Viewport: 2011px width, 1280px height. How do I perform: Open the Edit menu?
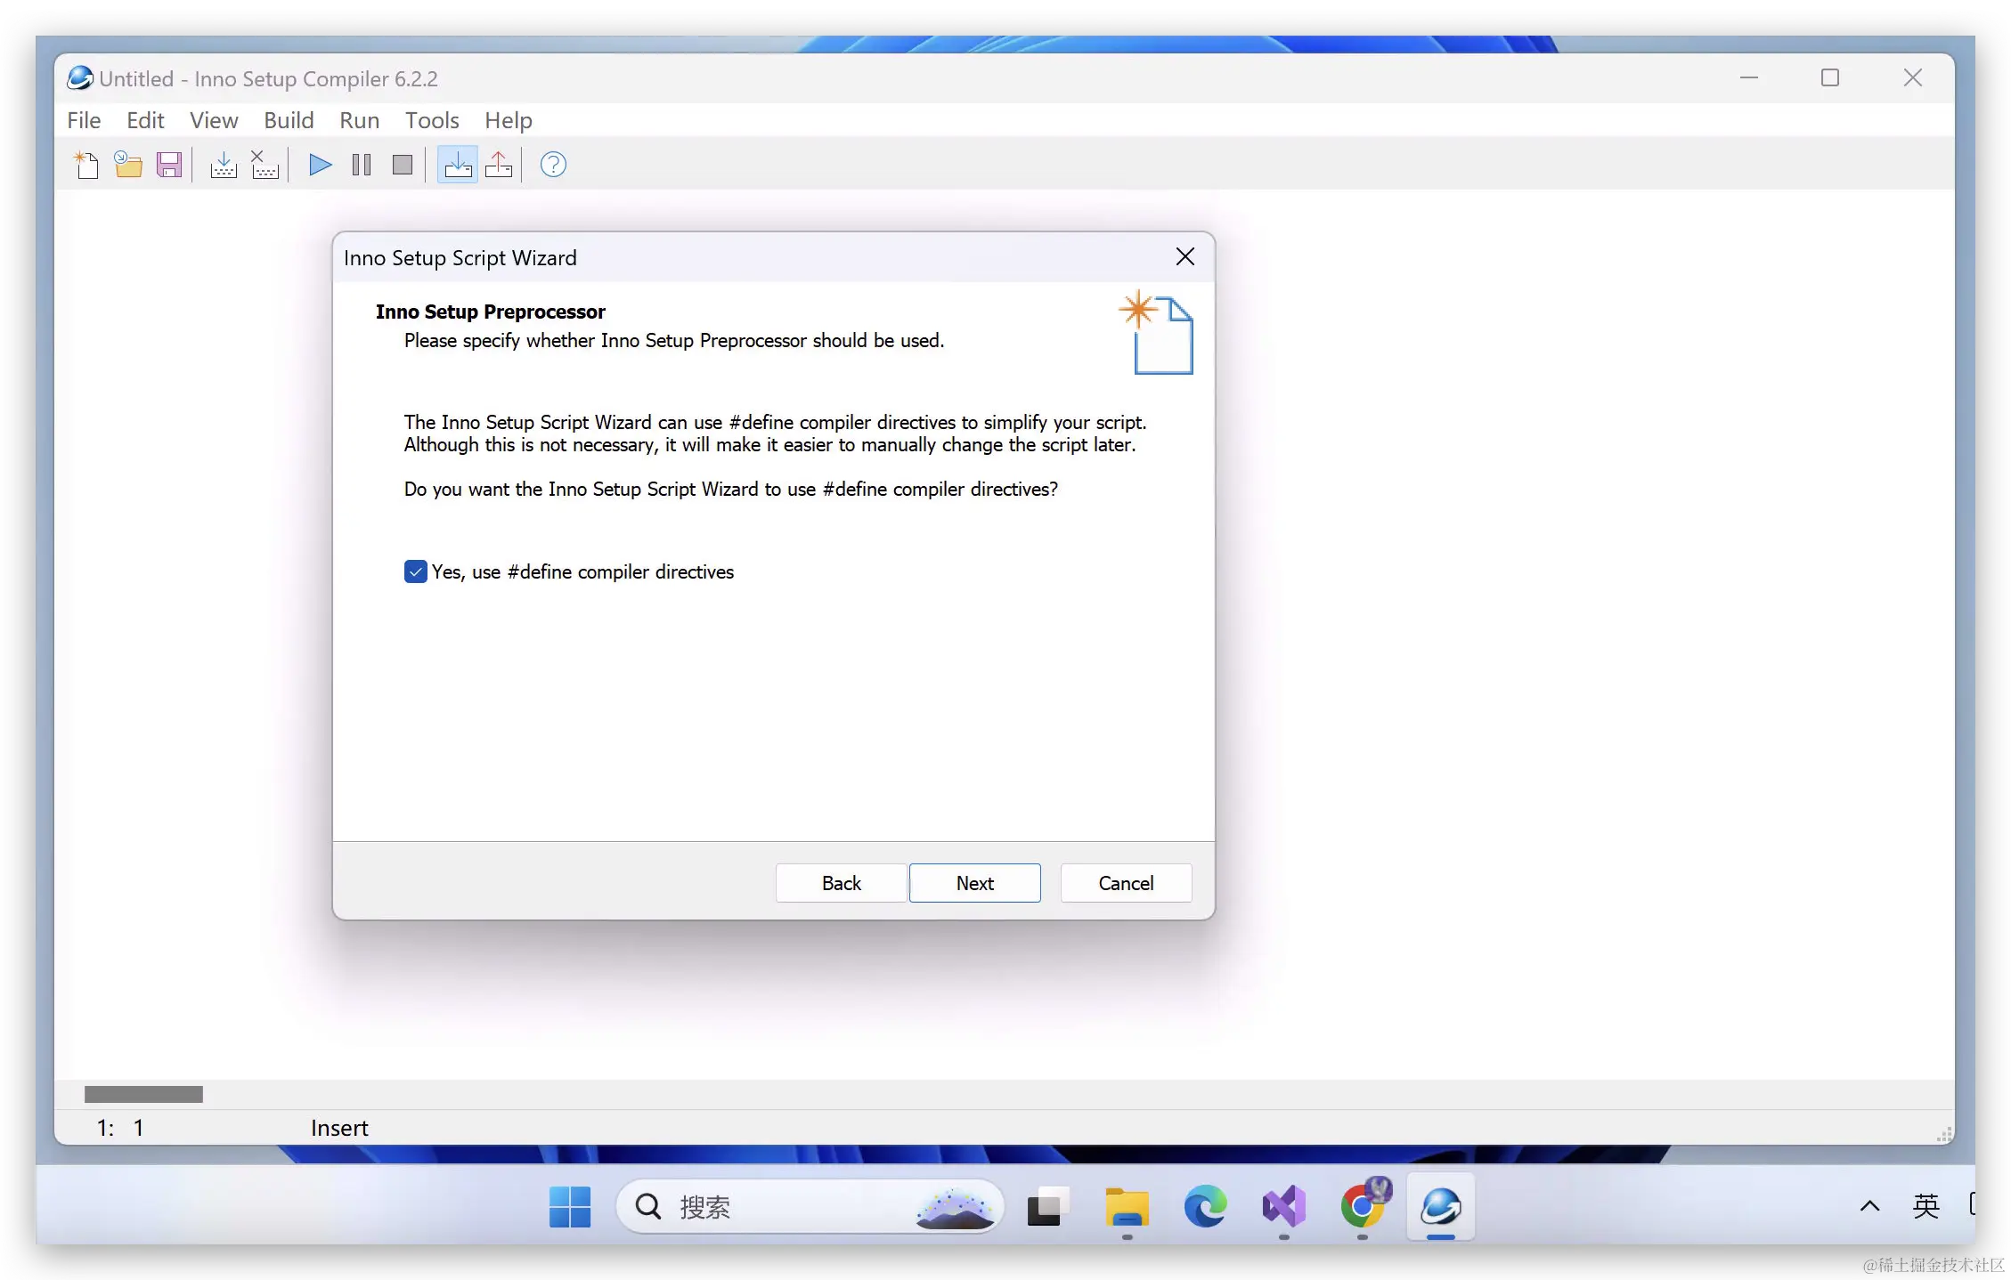(x=145, y=120)
